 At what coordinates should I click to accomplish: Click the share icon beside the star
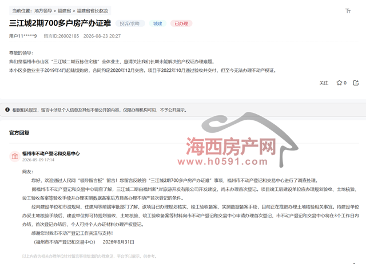click(356, 83)
